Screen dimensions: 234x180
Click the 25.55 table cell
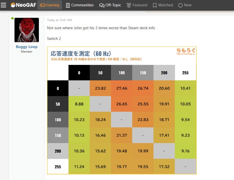[143, 104]
